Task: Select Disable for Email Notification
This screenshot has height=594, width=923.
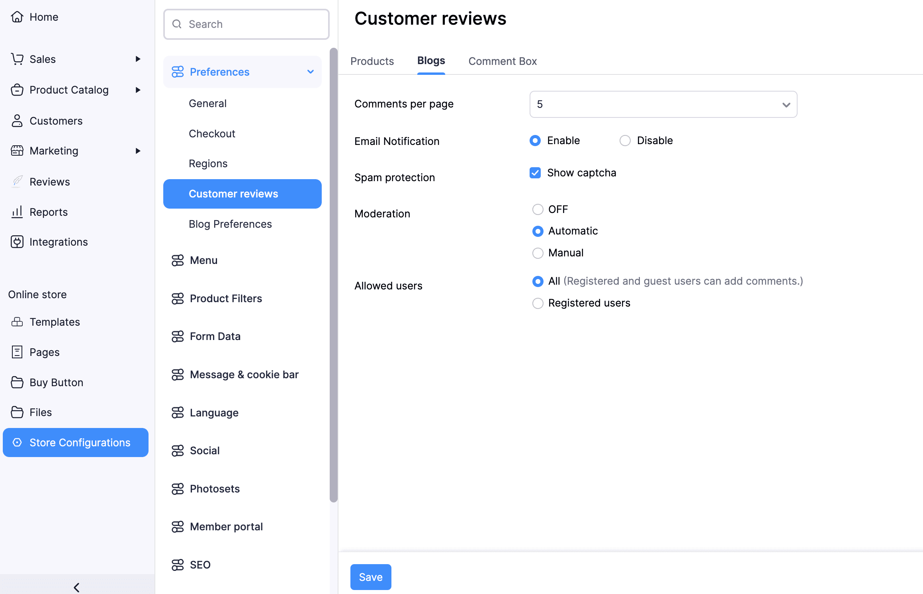Action: [x=625, y=141]
